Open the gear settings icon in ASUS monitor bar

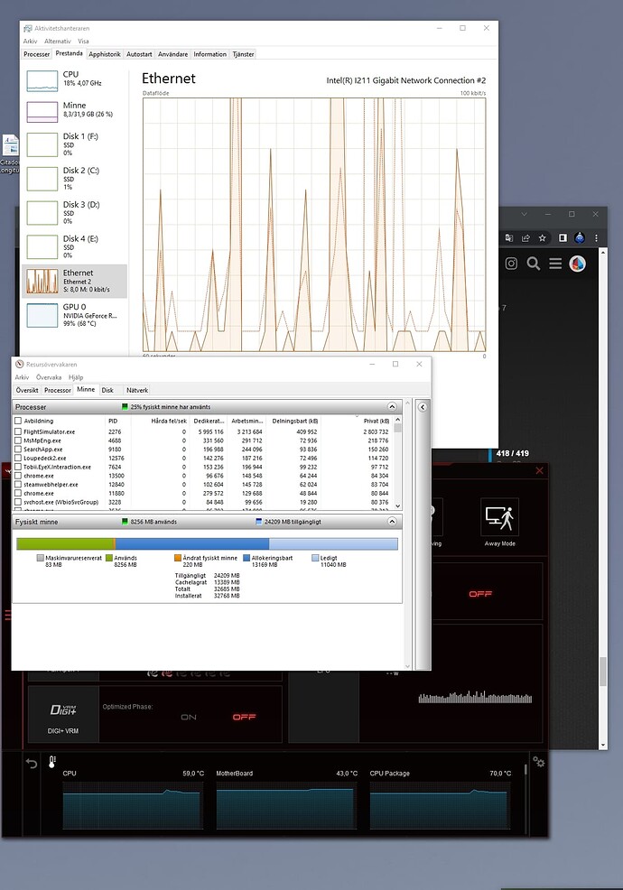pos(538,762)
